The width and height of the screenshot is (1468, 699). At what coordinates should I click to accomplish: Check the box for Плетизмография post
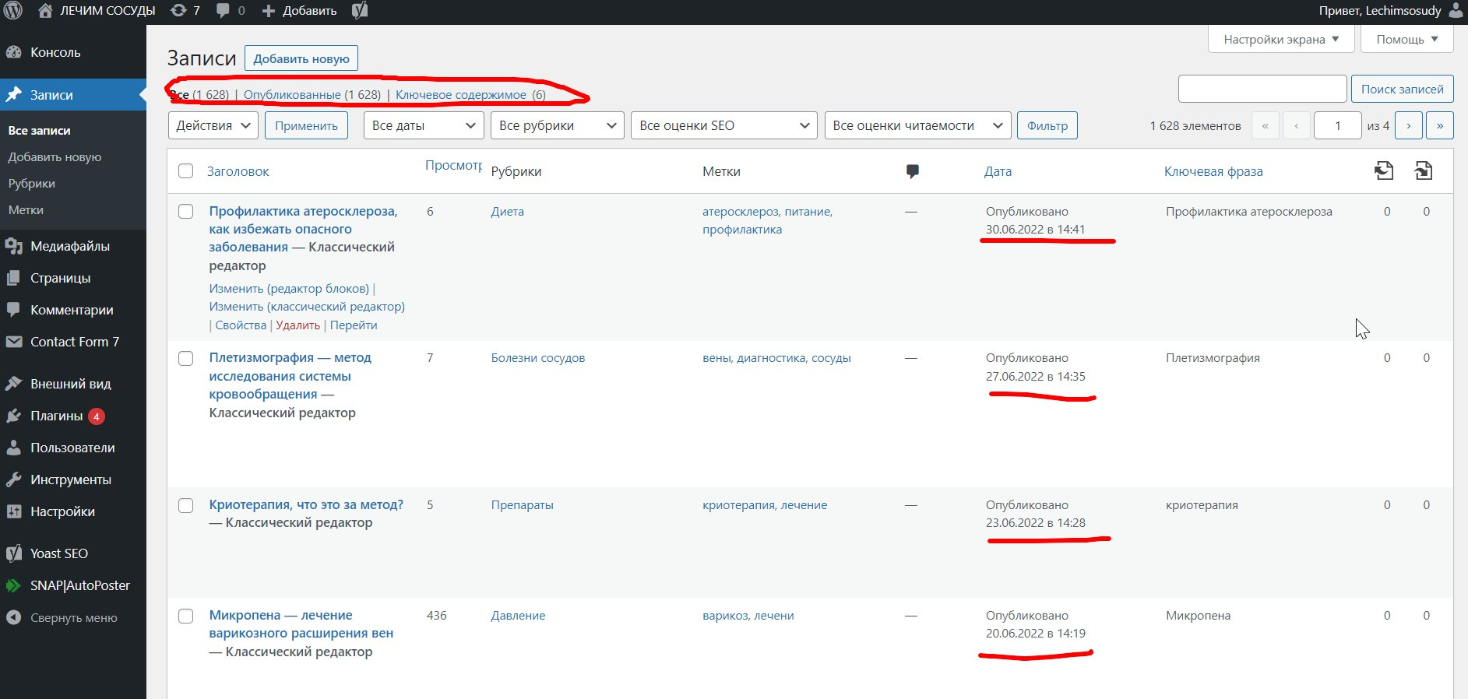pos(186,359)
